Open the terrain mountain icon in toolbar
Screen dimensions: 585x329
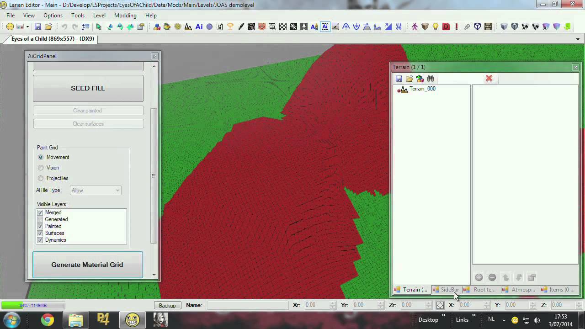coord(188,27)
